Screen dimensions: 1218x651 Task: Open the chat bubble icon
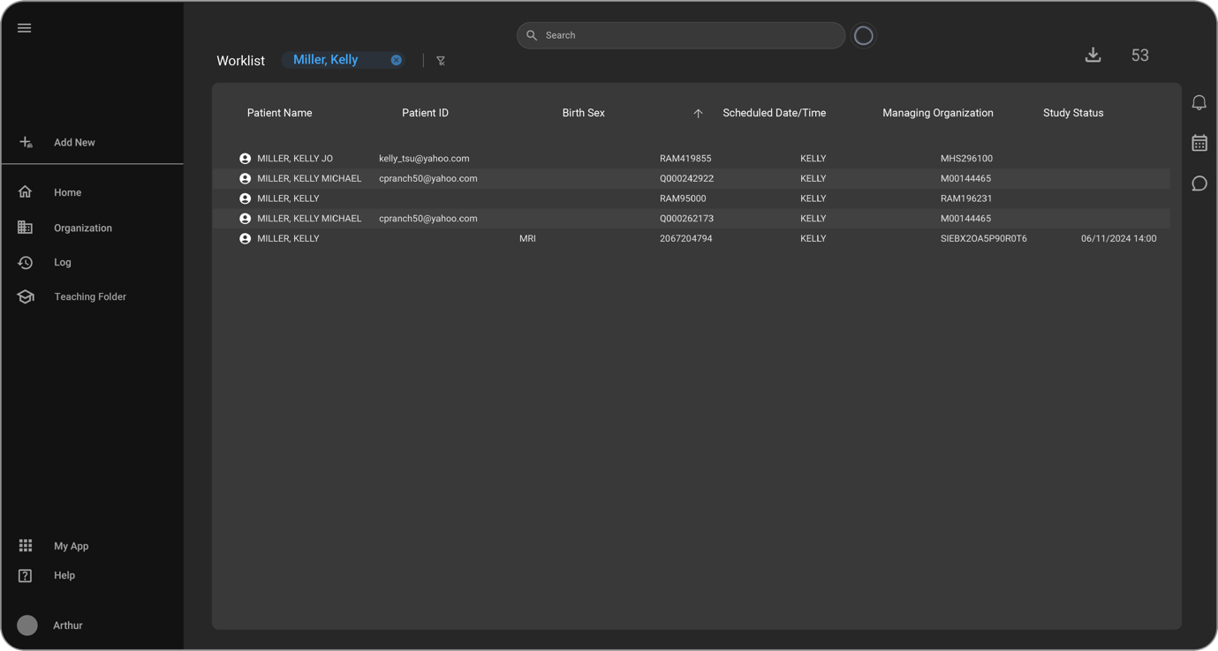pyautogui.click(x=1199, y=183)
